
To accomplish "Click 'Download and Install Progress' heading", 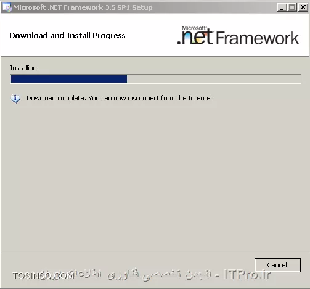I will [x=67, y=36].
